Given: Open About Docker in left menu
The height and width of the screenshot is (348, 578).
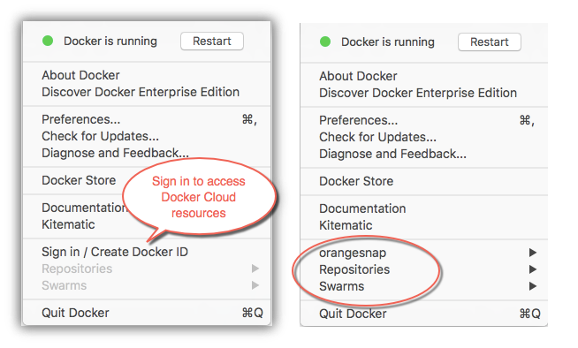Looking at the screenshot, I should coord(80,75).
